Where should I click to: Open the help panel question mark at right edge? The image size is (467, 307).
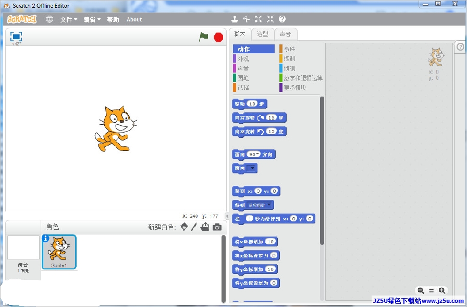point(460,47)
